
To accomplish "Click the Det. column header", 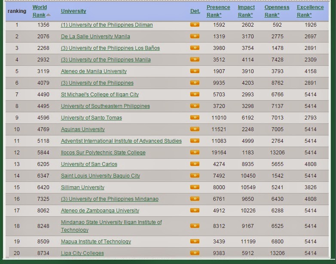I will point(195,11).
